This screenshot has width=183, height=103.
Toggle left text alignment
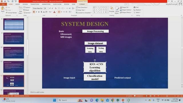tap(59, 12)
